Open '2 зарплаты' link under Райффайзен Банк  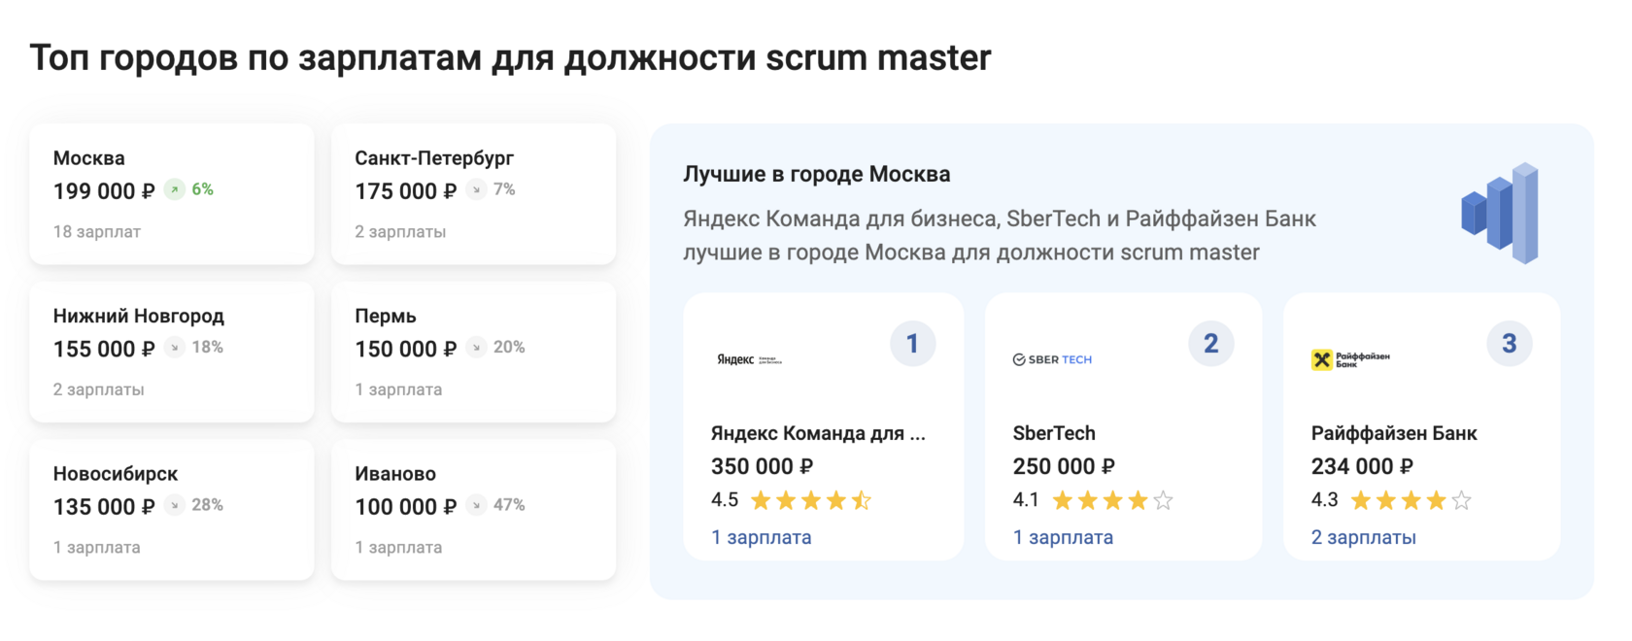point(1363,537)
